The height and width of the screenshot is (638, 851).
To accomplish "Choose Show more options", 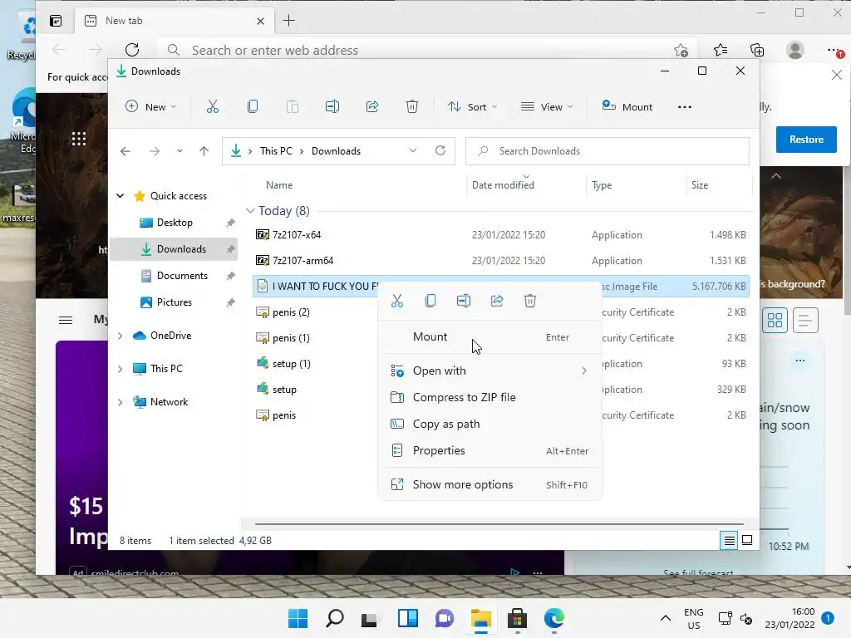I will pos(489,484).
